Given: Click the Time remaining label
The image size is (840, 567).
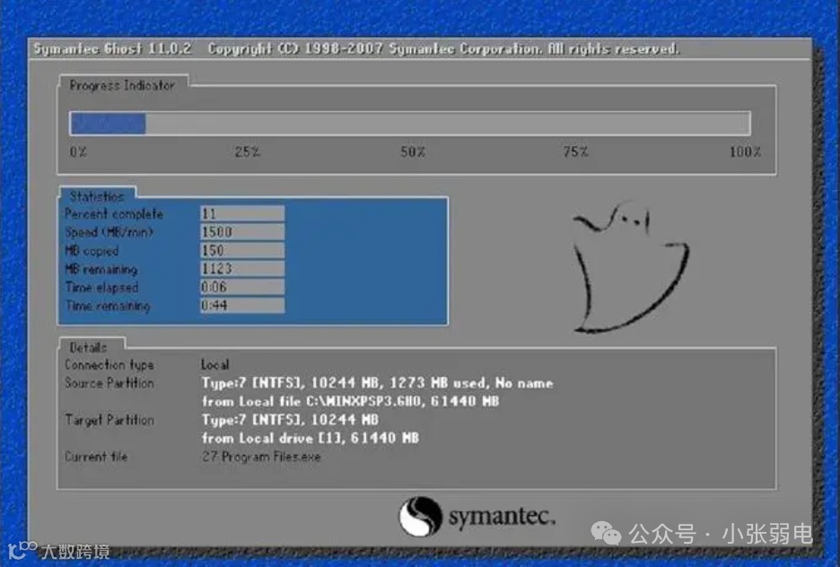Looking at the screenshot, I should pyautogui.click(x=108, y=305).
